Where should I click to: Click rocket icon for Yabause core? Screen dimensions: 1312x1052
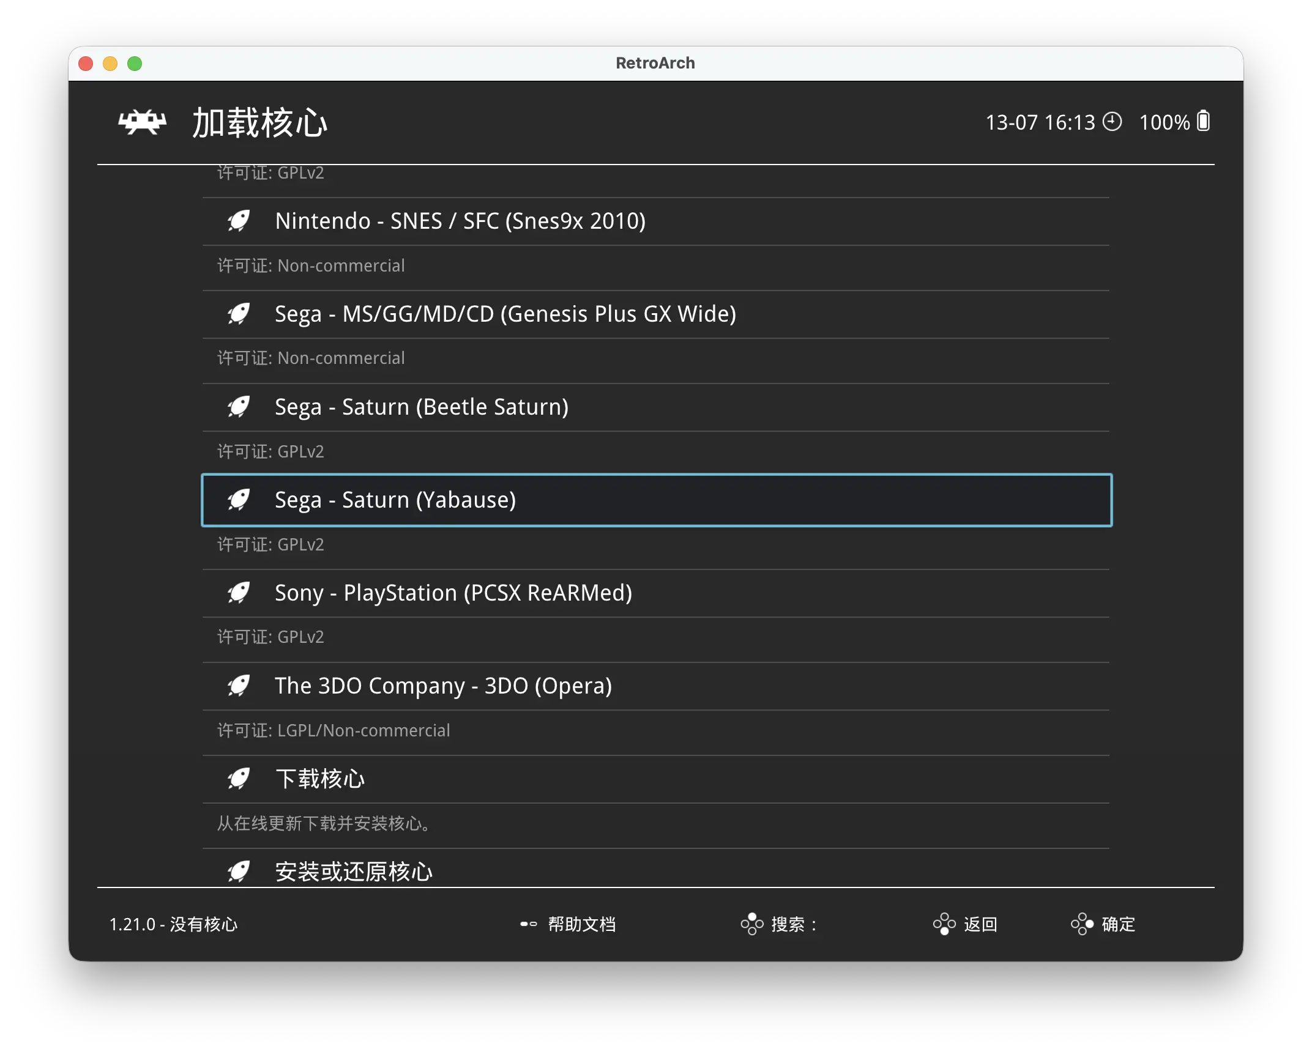point(239,500)
